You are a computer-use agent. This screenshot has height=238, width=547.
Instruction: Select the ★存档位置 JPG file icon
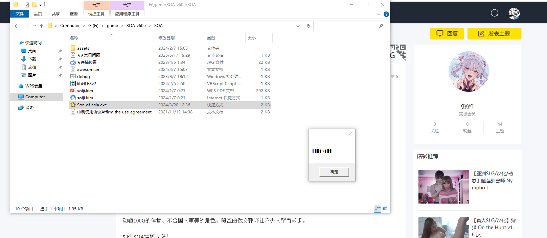click(x=73, y=62)
